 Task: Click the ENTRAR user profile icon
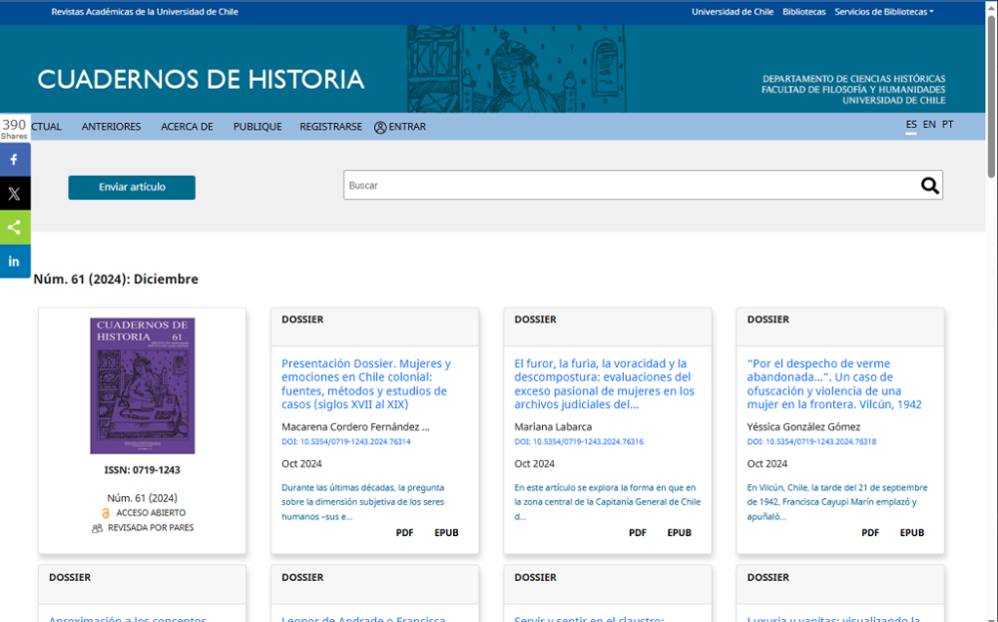point(379,127)
